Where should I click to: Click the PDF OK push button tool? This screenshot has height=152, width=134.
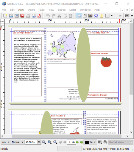127,16
